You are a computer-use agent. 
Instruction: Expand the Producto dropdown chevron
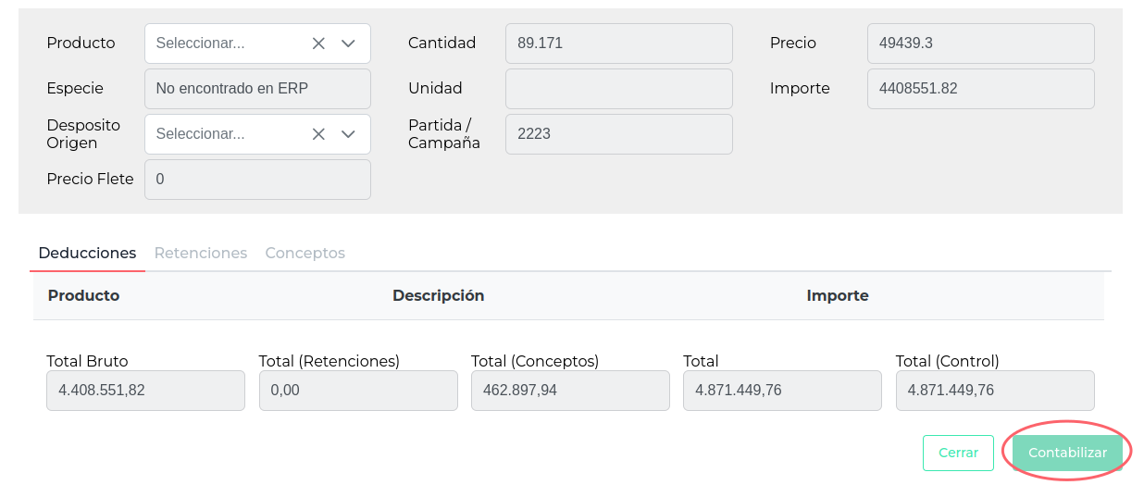[348, 44]
